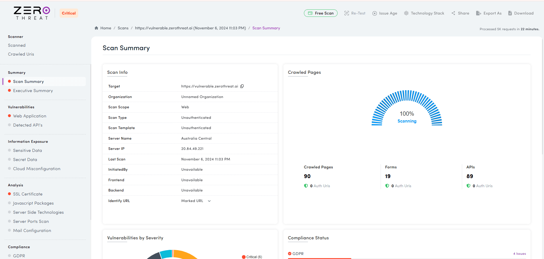544x259 pixels.
Task: Start a Free Scan
Action: coord(321,13)
